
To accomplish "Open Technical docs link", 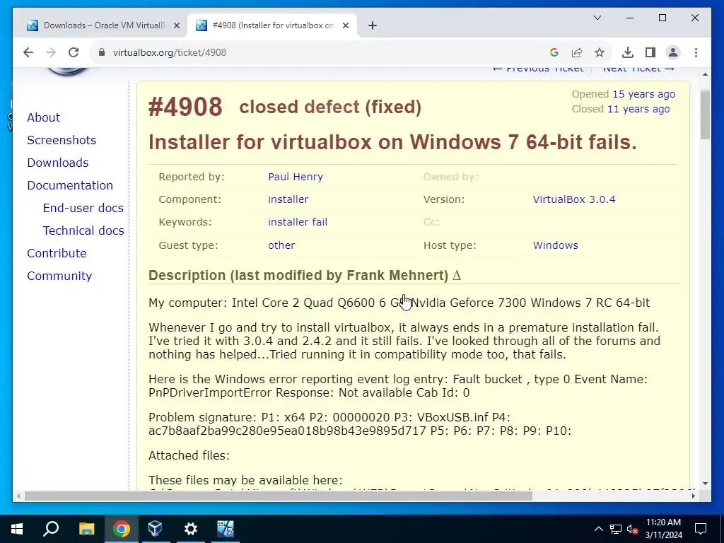I will point(83,230).
